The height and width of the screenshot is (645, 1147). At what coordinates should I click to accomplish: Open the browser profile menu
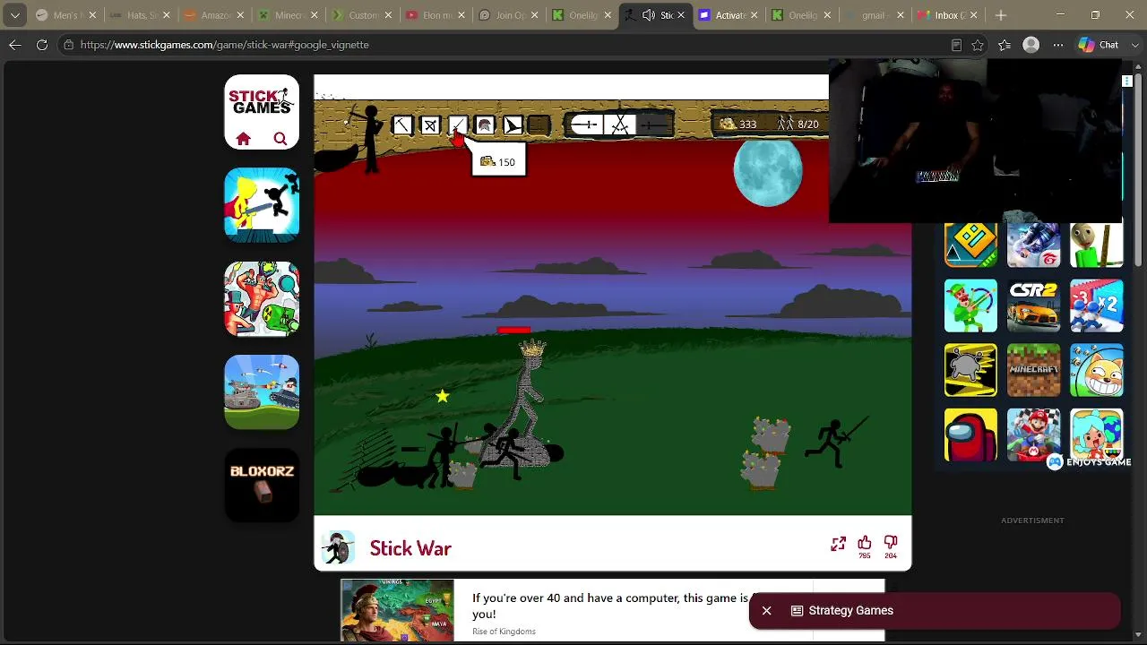[1031, 45]
